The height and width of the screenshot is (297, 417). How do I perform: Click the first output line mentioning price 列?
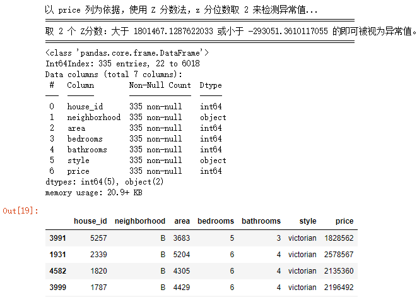tap(181, 10)
